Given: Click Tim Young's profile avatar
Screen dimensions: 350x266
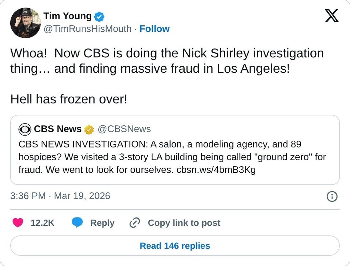Looking at the screenshot, I should point(26,22).
